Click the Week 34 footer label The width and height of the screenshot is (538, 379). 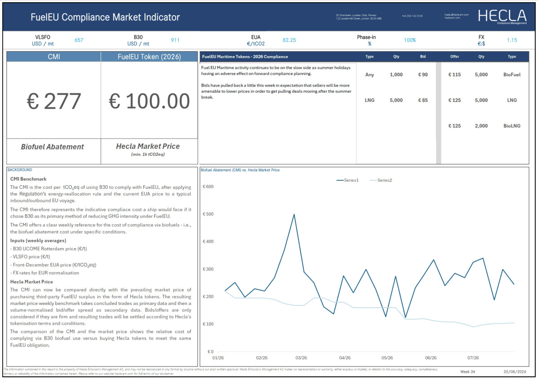(x=467, y=372)
